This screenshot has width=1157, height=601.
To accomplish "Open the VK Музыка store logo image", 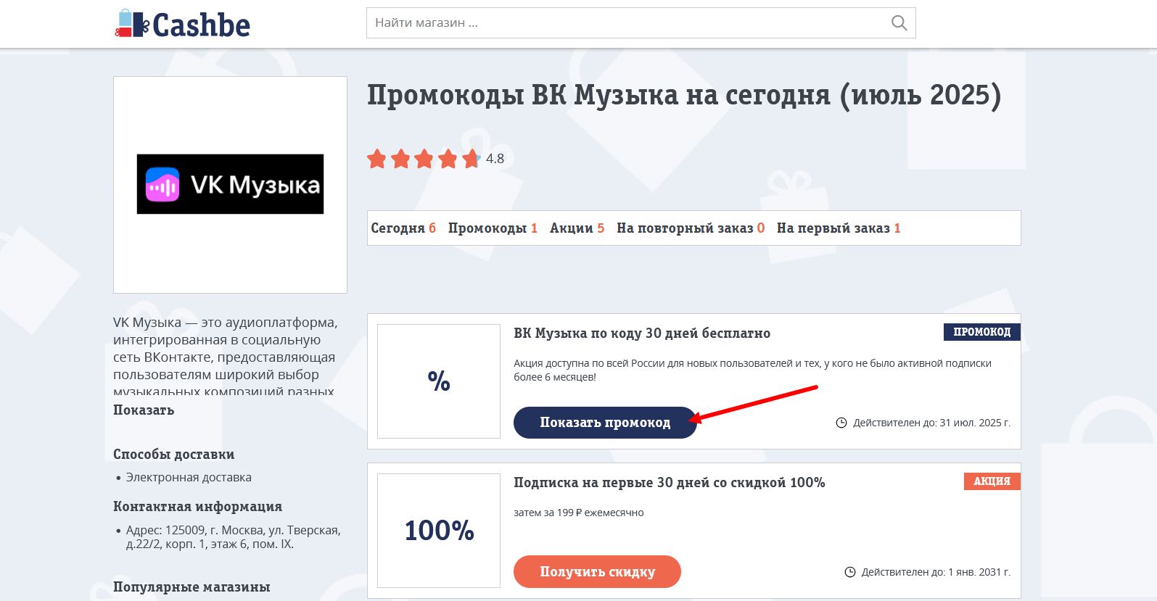I will (230, 184).
